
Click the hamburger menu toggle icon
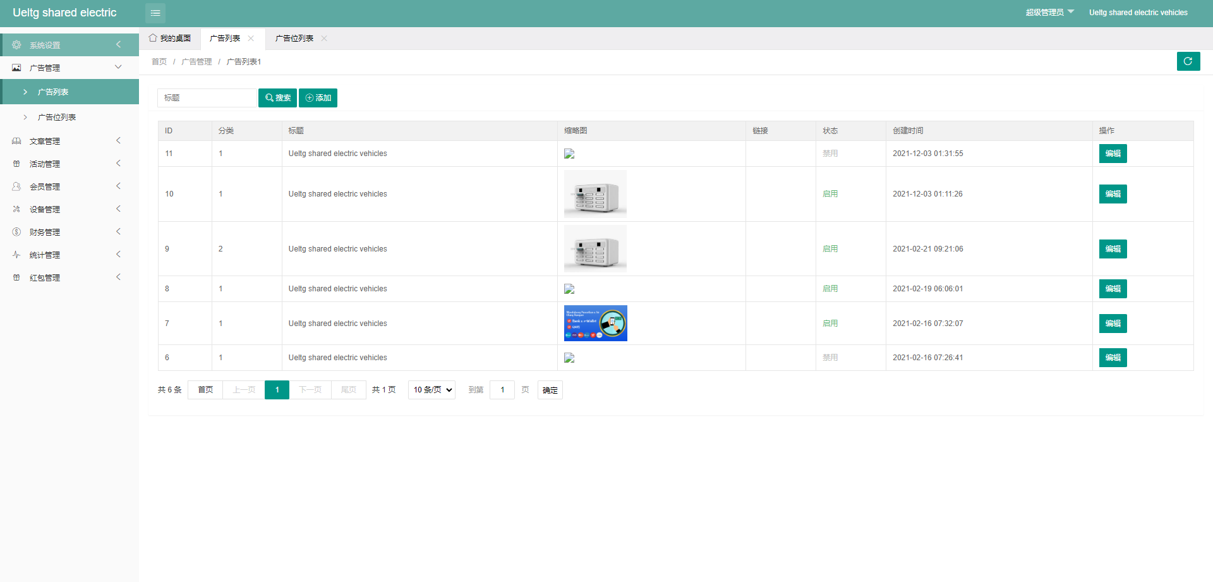pyautogui.click(x=155, y=13)
